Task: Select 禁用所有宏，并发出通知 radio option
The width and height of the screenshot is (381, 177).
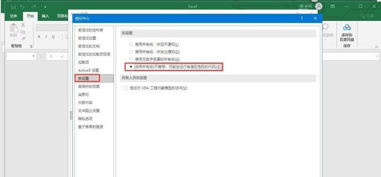Action: click(x=131, y=52)
